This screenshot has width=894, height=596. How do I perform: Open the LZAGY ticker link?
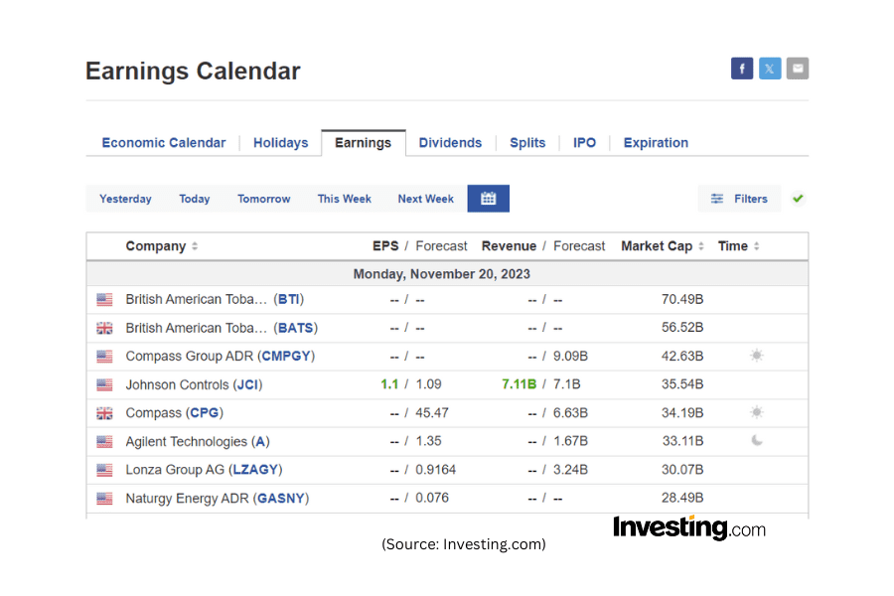click(x=255, y=470)
